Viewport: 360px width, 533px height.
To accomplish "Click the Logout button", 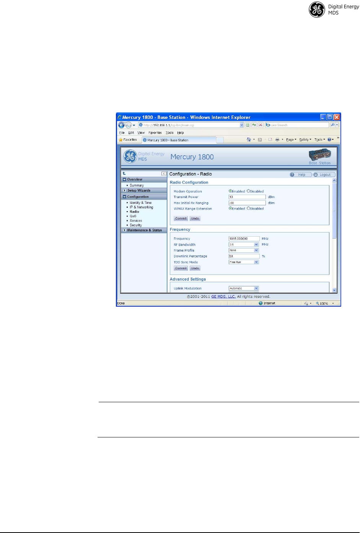I will (x=324, y=175).
